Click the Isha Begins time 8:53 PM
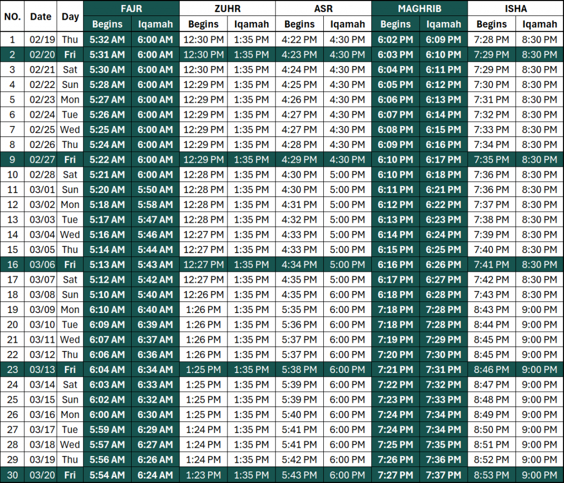564x483 pixels. click(x=492, y=474)
